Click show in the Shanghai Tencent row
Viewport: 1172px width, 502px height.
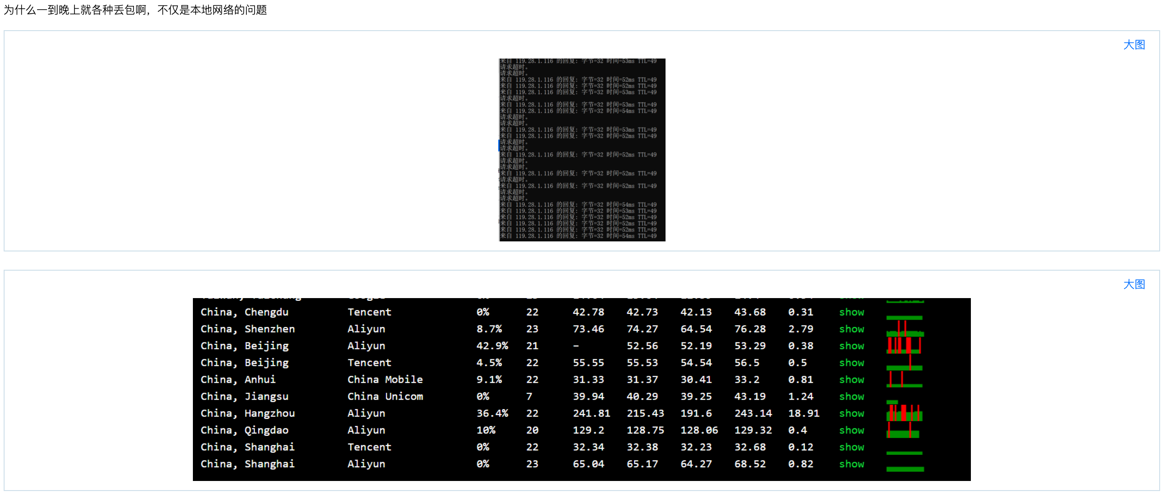852,448
